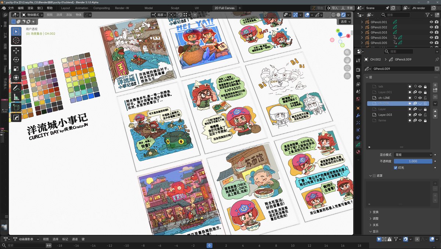Hide GPencil.001 in the viewport
Image resolution: width=441 pixels, height=249 pixels.
pos(431,22)
